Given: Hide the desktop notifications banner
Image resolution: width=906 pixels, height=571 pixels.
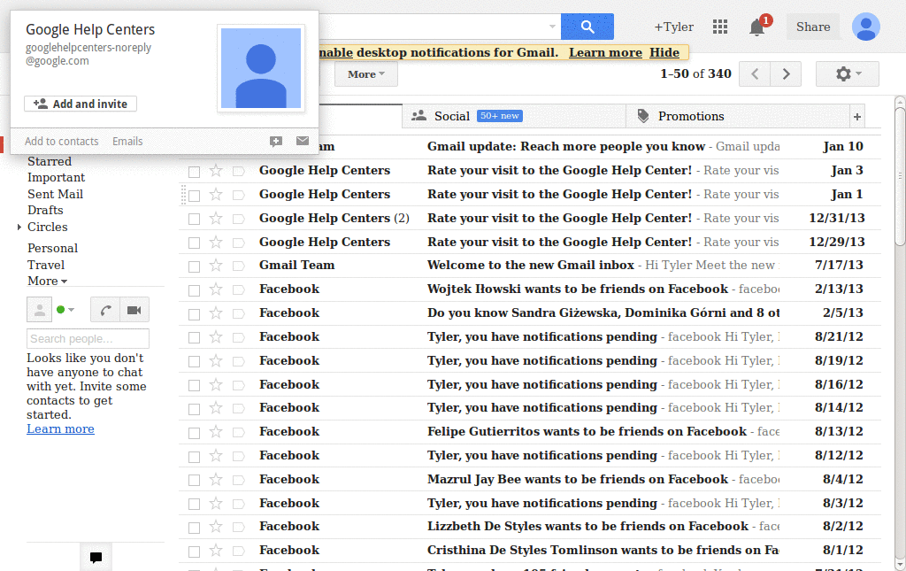Looking at the screenshot, I should pos(664,52).
